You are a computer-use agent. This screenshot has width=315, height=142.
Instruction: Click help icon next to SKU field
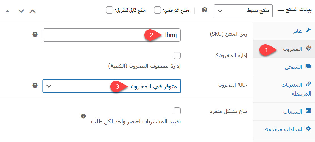click(x=35, y=35)
